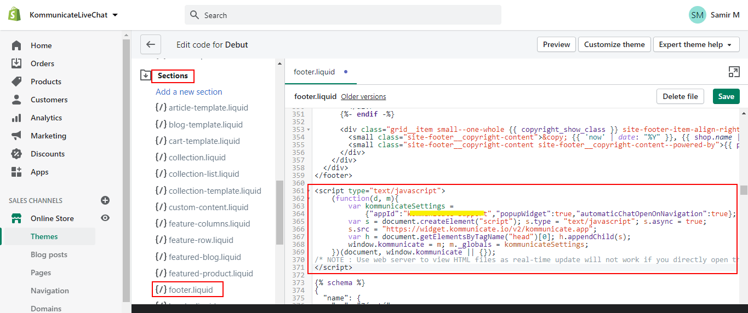The width and height of the screenshot is (748, 313).
Task: View Online Store with the eye icon
Action: (105, 218)
